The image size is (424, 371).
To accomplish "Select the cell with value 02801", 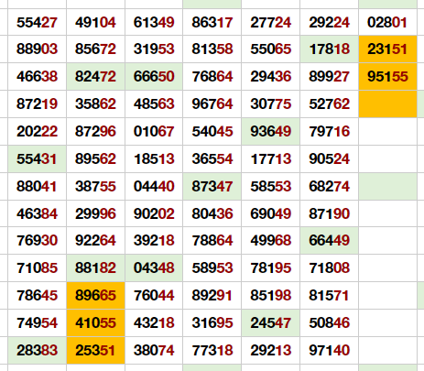I will click(388, 22).
